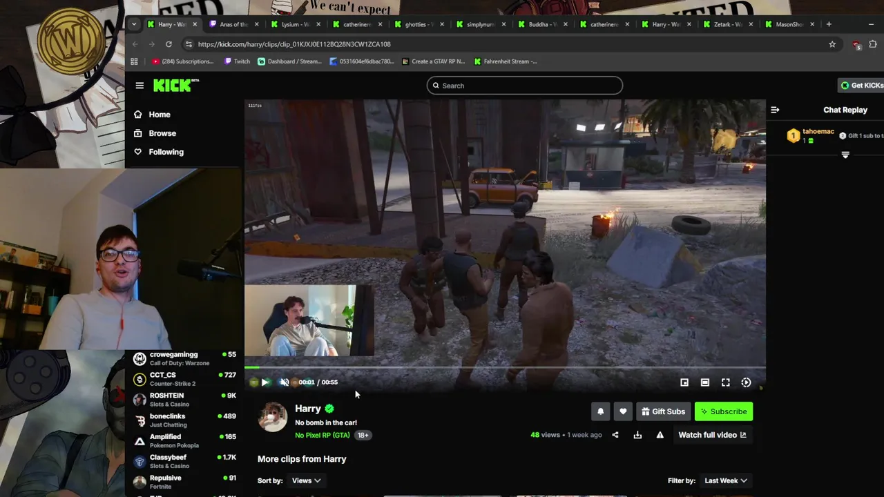Image resolution: width=884 pixels, height=497 pixels.
Task: Click the browser forward button
Action: [x=152, y=44]
